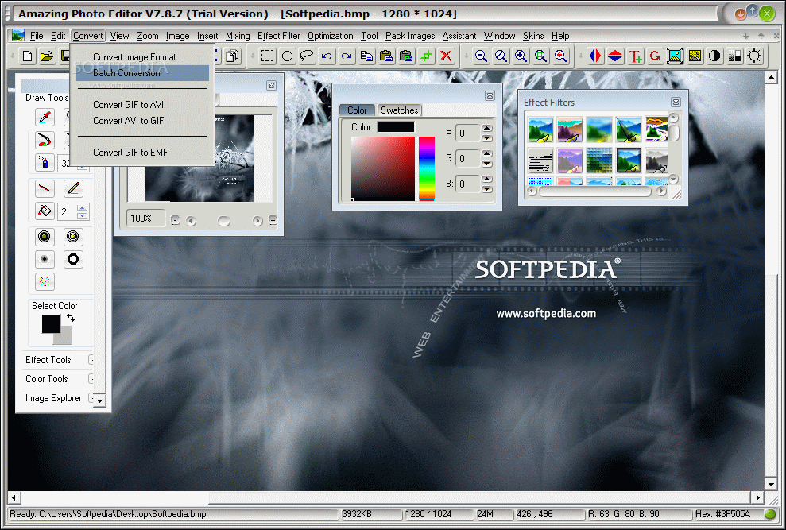Open the File menu
The width and height of the screenshot is (786, 530).
37,36
